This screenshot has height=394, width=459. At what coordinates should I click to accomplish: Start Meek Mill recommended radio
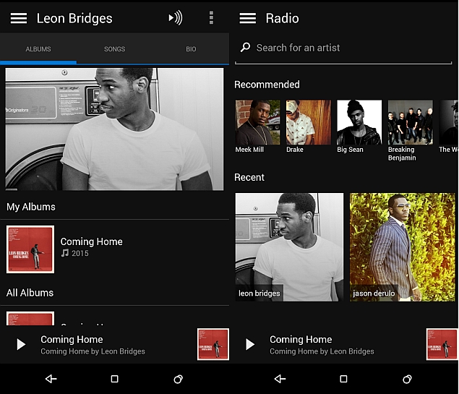(257, 122)
